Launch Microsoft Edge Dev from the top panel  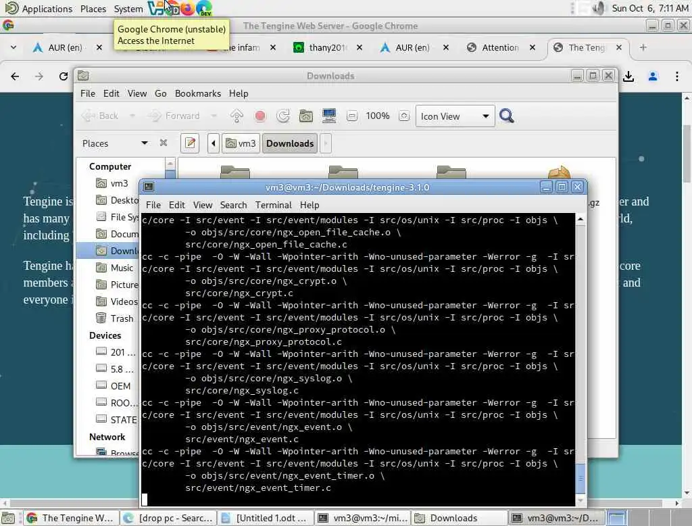point(204,8)
